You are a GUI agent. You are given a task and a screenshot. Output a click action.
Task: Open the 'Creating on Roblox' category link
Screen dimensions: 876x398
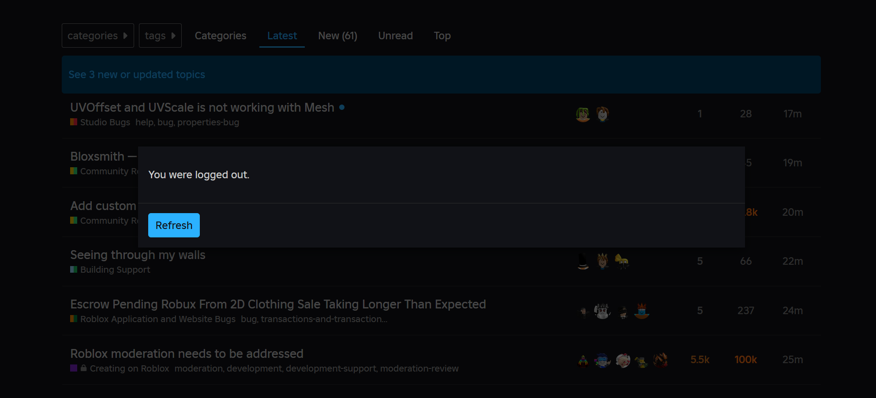pyautogui.click(x=129, y=368)
